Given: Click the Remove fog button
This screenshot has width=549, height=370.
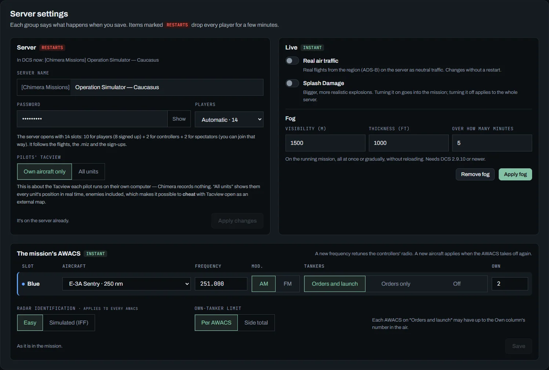Looking at the screenshot, I should tap(475, 175).
